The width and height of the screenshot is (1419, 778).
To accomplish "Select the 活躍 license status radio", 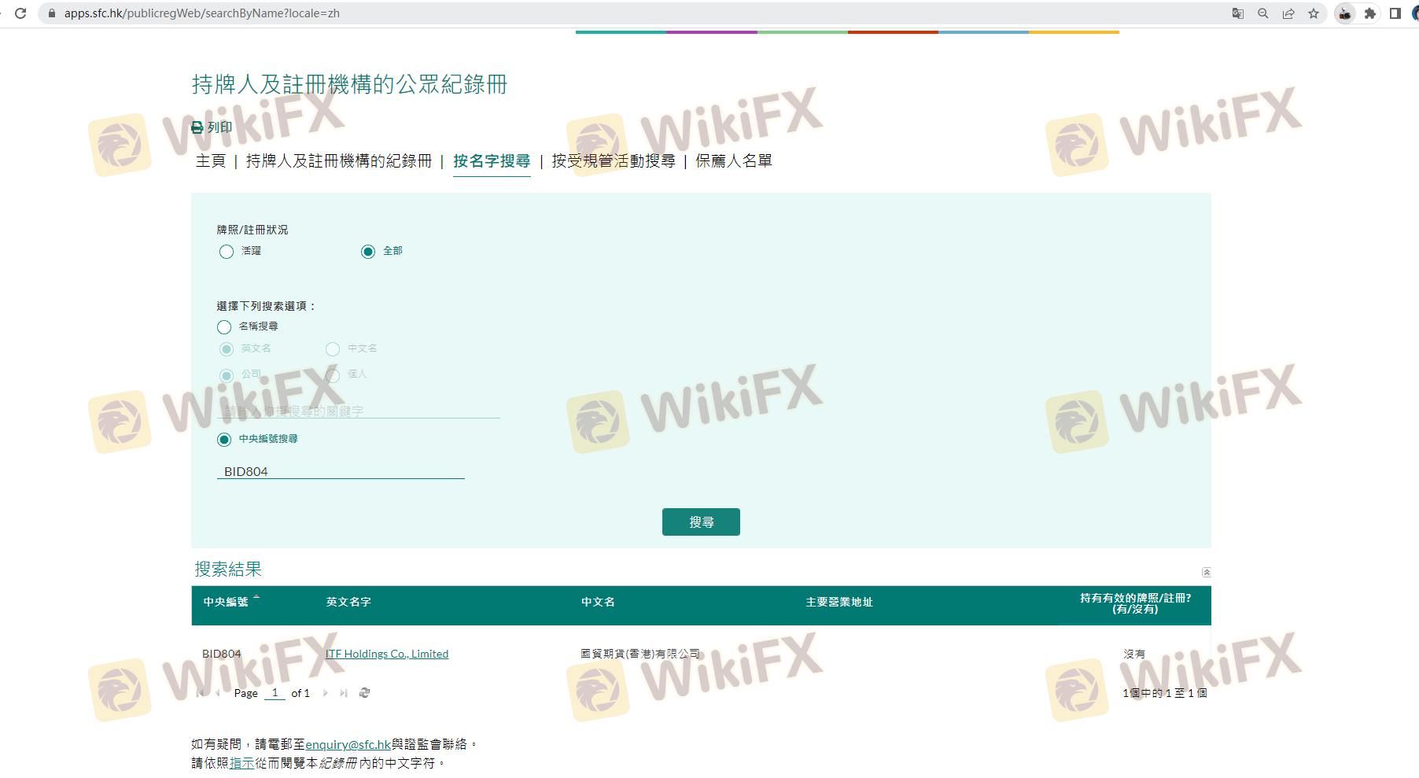I will point(227,252).
